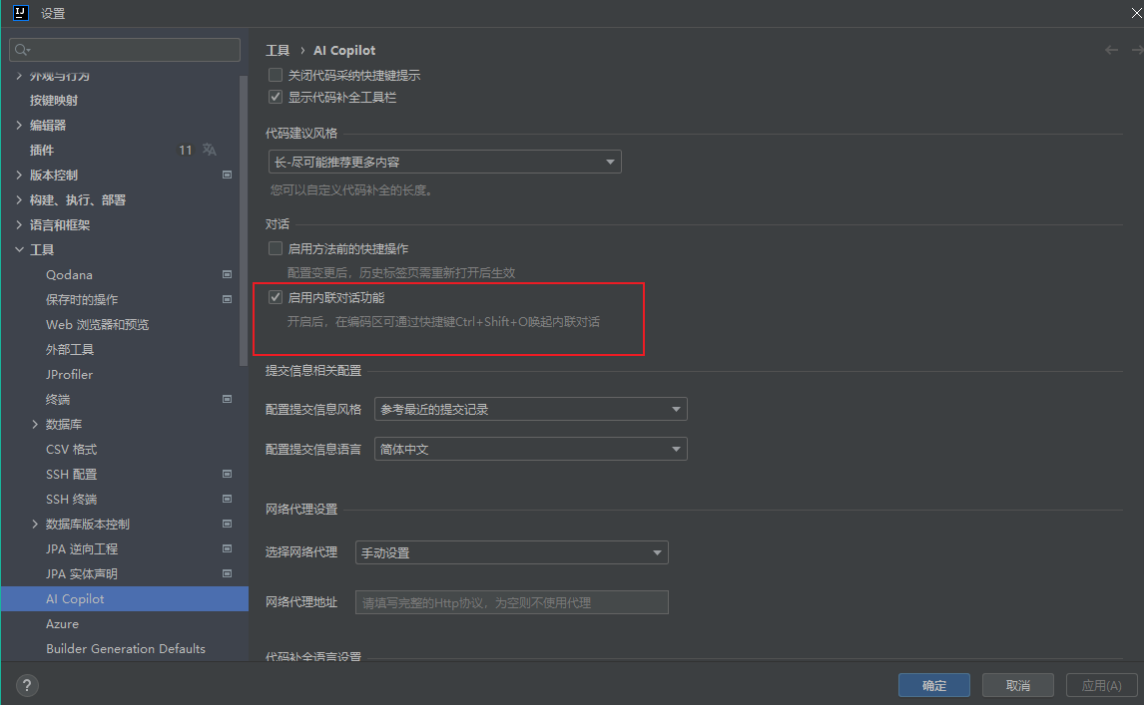This screenshot has height=705, width=1144.
Task: Open the 选择网络代理 dropdown
Action: tap(511, 552)
